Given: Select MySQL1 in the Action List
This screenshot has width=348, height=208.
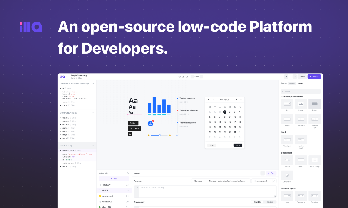Looking at the screenshot, I should [x=114, y=190].
